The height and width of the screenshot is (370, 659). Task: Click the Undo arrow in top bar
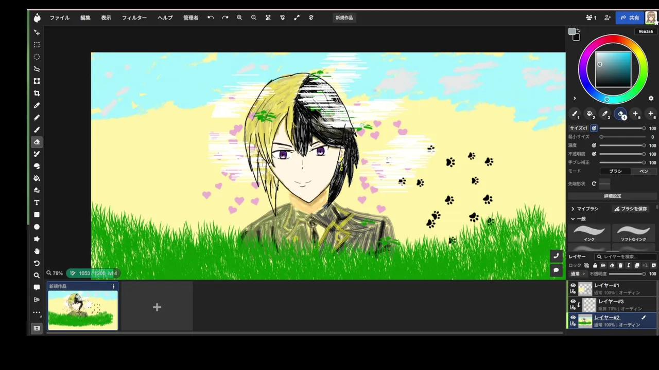[211, 17]
